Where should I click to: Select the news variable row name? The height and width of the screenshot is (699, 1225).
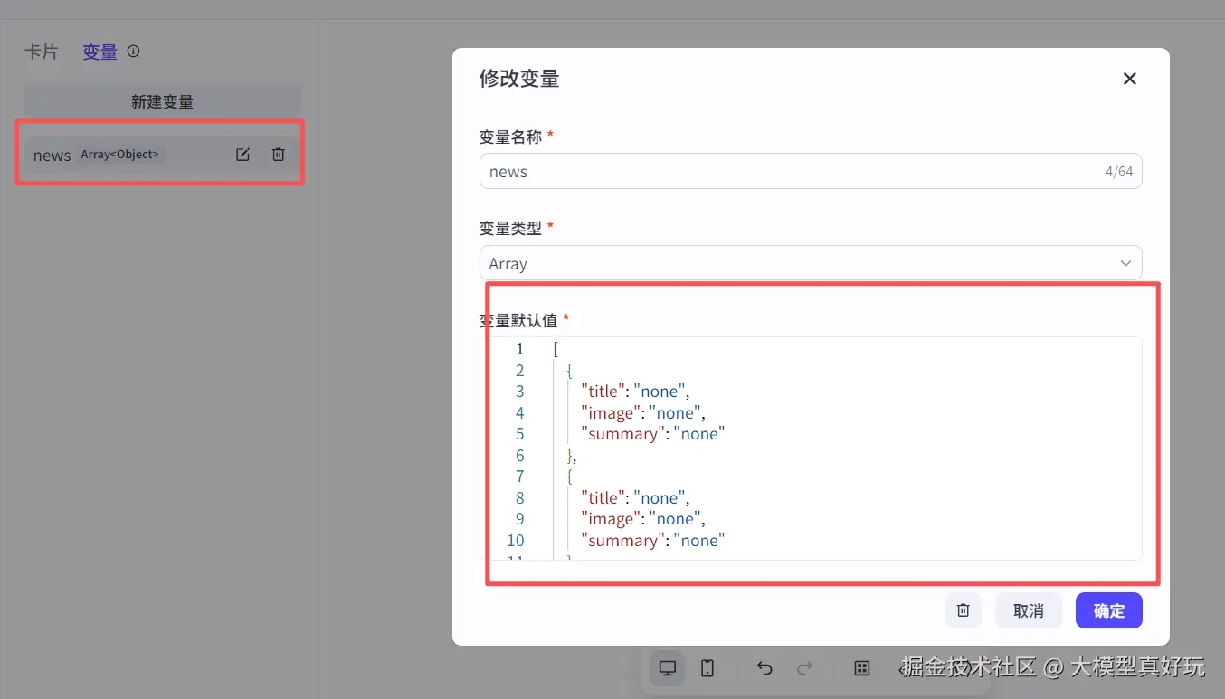click(x=52, y=156)
